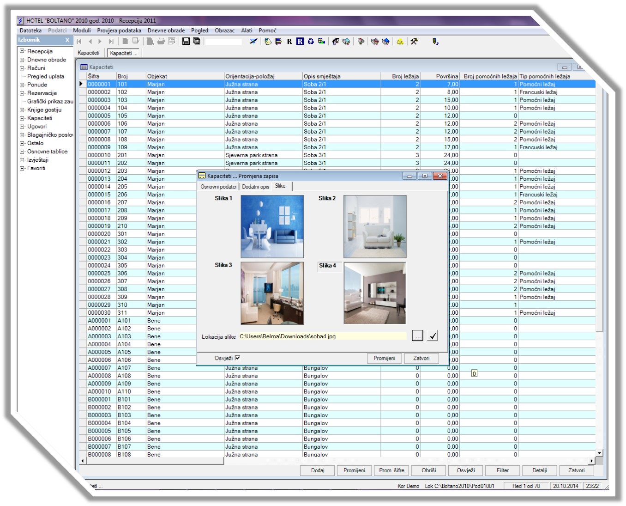Screen dimensions: 626x506
Task: Click the Promijeni button in dialog
Action: [384, 358]
